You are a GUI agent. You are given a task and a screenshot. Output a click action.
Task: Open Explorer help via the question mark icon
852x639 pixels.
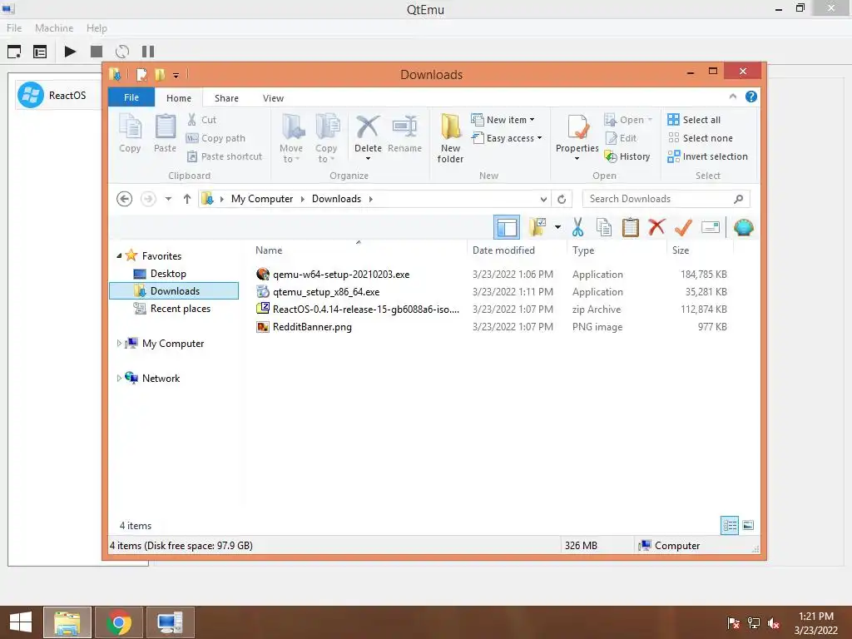pyautogui.click(x=751, y=97)
